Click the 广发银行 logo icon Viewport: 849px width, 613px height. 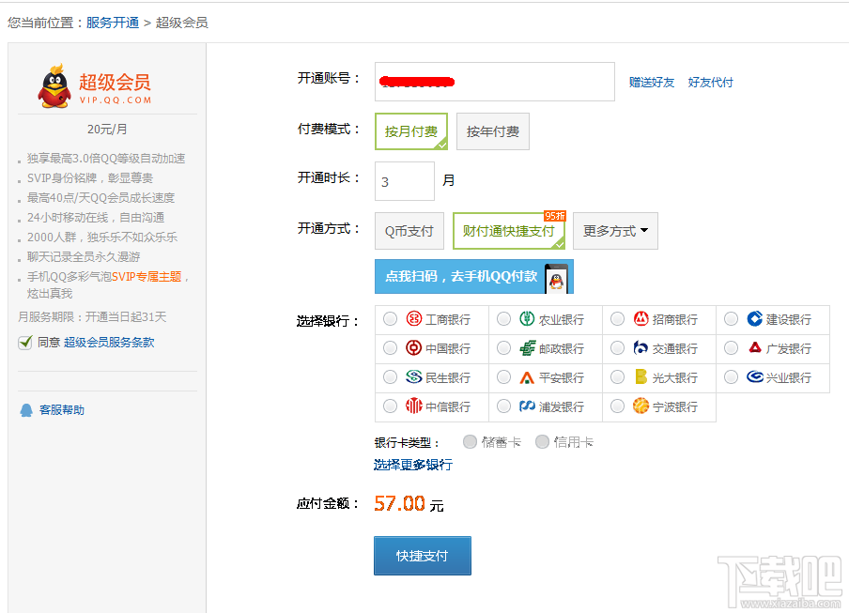tap(755, 347)
